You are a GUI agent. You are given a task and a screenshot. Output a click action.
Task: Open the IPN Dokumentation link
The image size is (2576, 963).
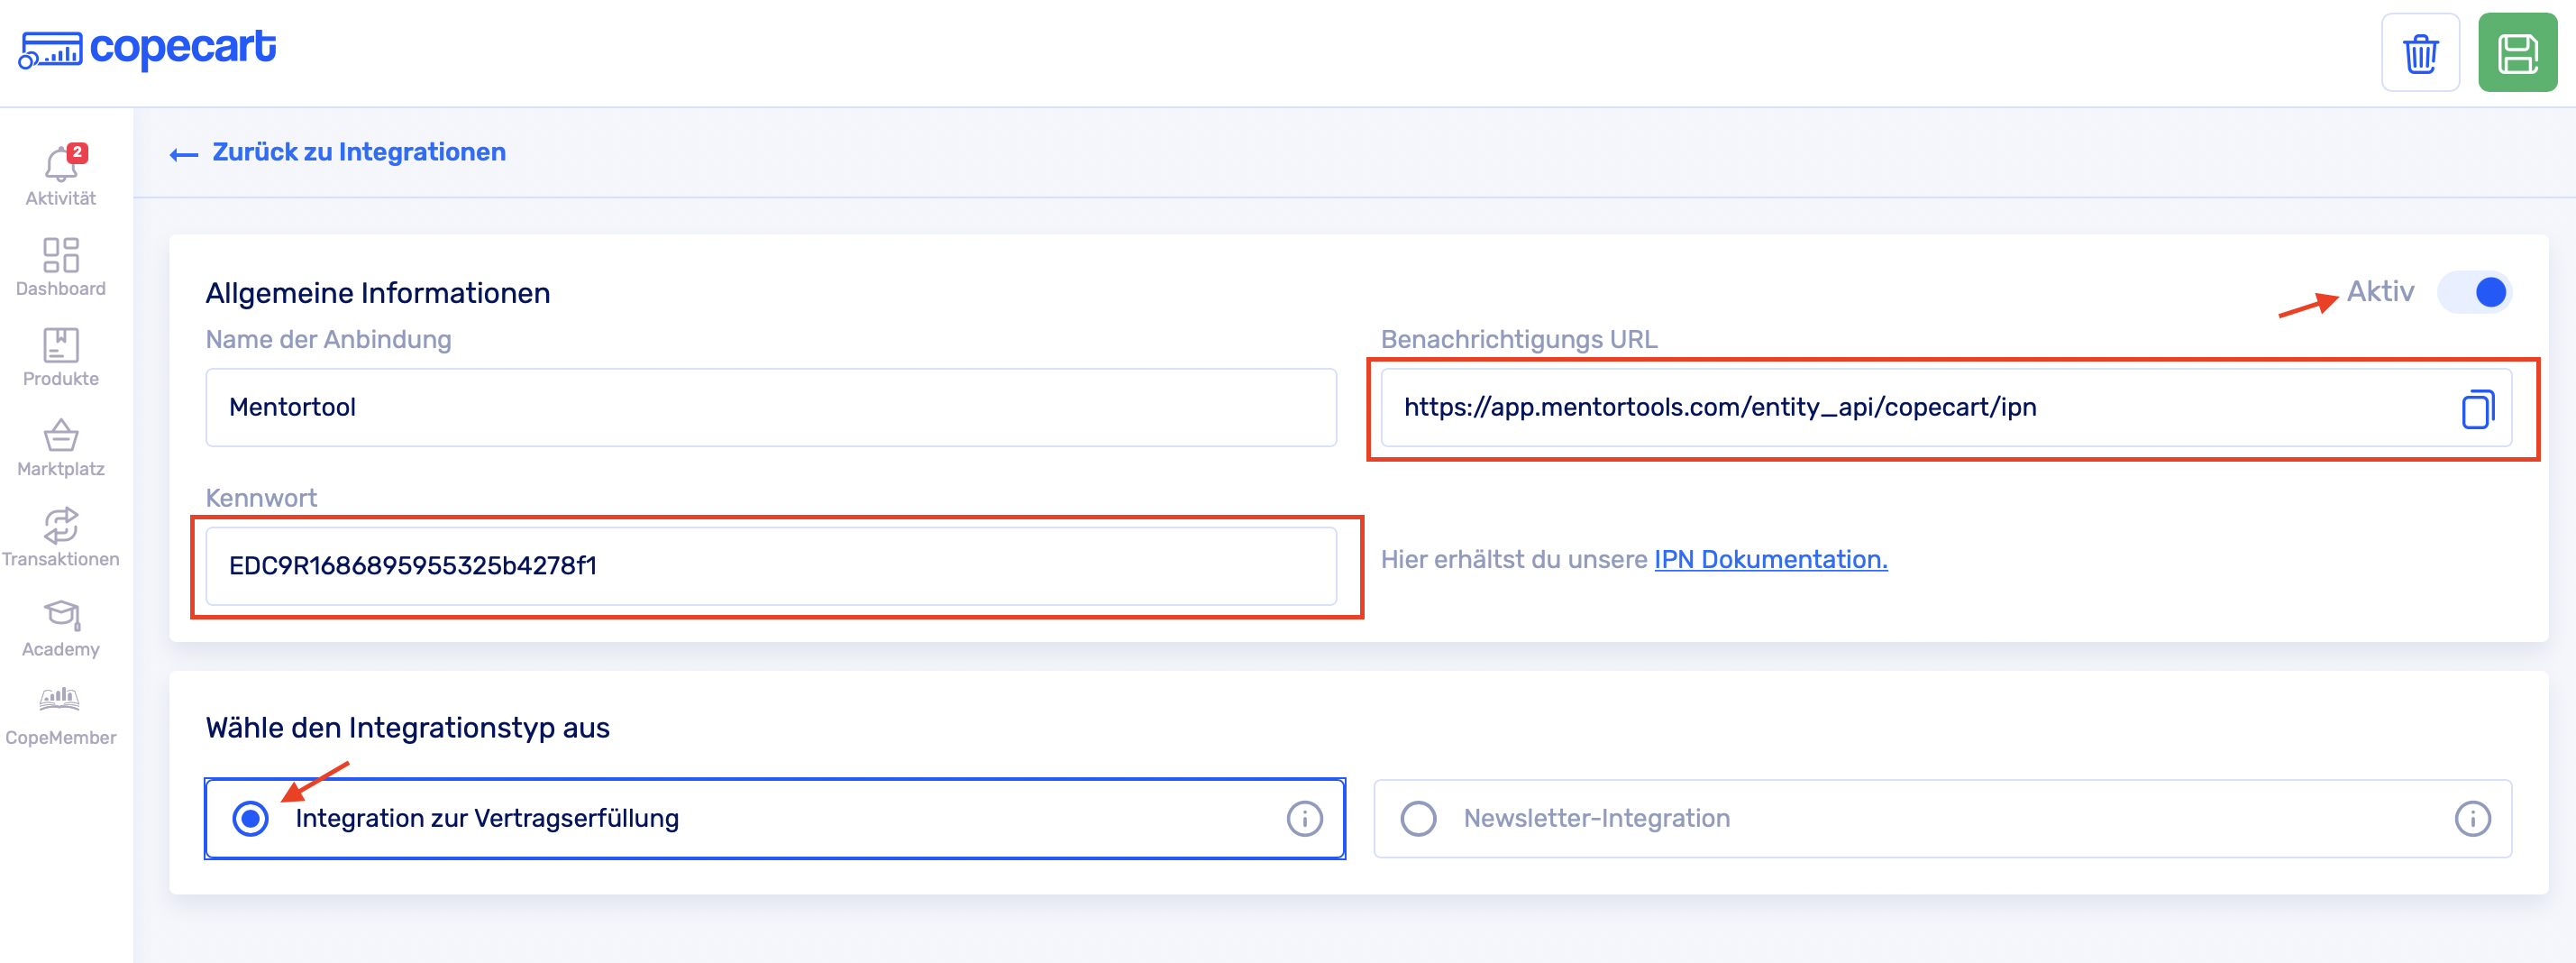(x=1770, y=559)
